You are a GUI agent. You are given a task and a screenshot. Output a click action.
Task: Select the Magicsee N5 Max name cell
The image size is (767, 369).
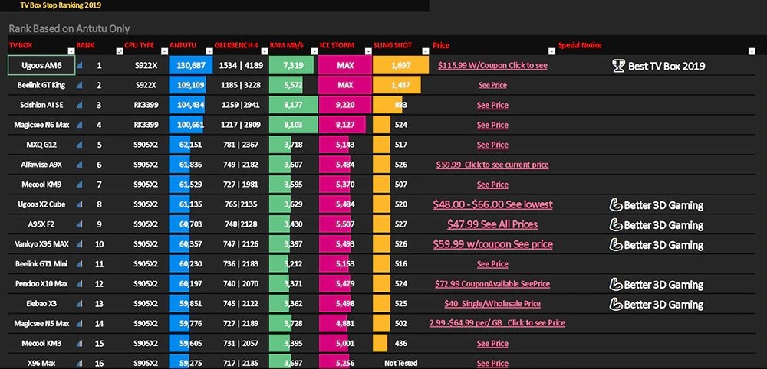coord(41,324)
